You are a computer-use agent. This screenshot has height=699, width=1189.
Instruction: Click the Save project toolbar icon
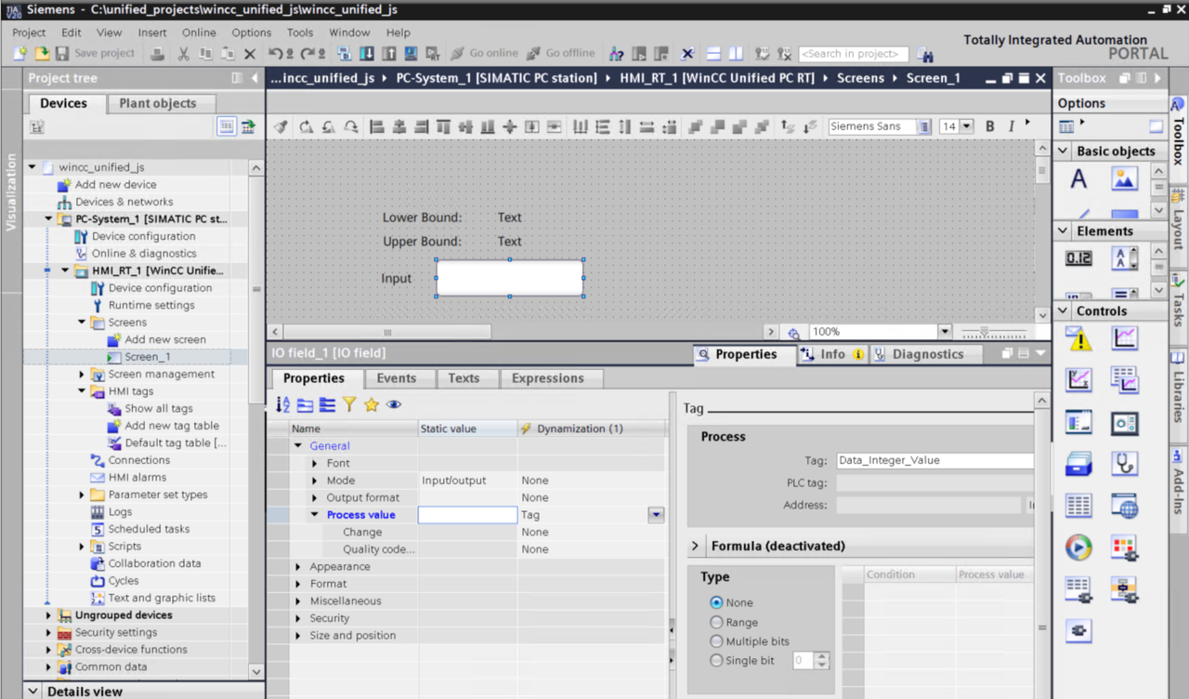[62, 54]
